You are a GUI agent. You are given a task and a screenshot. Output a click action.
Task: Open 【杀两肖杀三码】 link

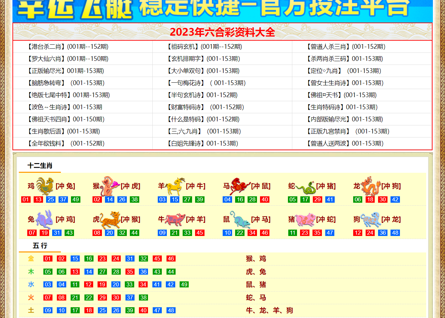[344, 59]
